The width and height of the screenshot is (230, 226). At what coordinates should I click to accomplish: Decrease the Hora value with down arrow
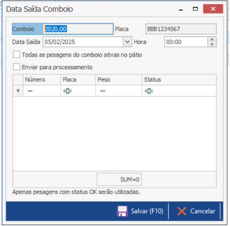(x=212, y=44)
